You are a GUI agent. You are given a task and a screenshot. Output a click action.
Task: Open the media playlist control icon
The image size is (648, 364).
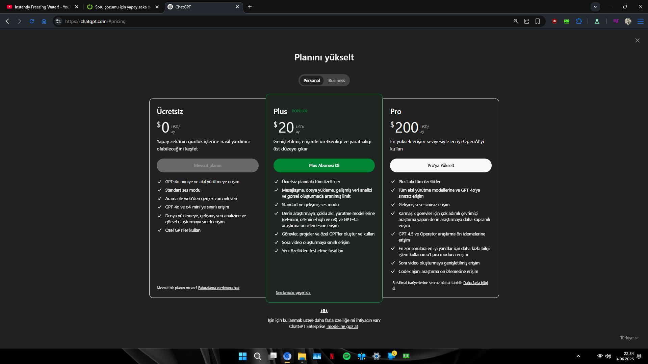pos(616,21)
